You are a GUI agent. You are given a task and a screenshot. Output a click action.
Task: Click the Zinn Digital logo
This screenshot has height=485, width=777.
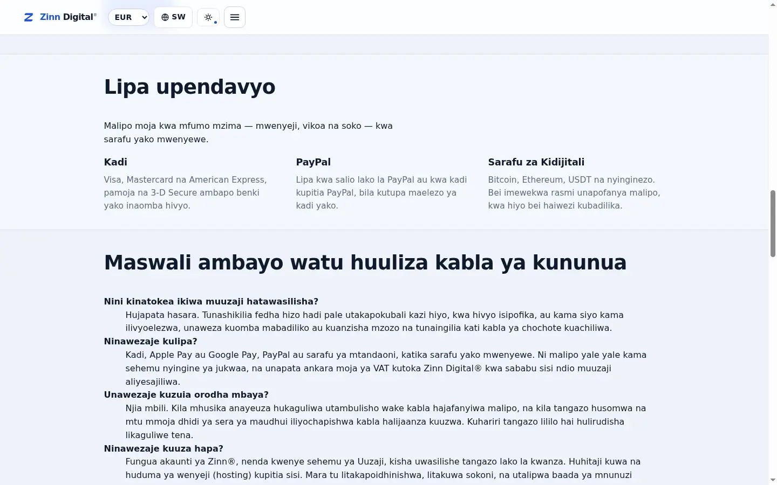(x=60, y=17)
